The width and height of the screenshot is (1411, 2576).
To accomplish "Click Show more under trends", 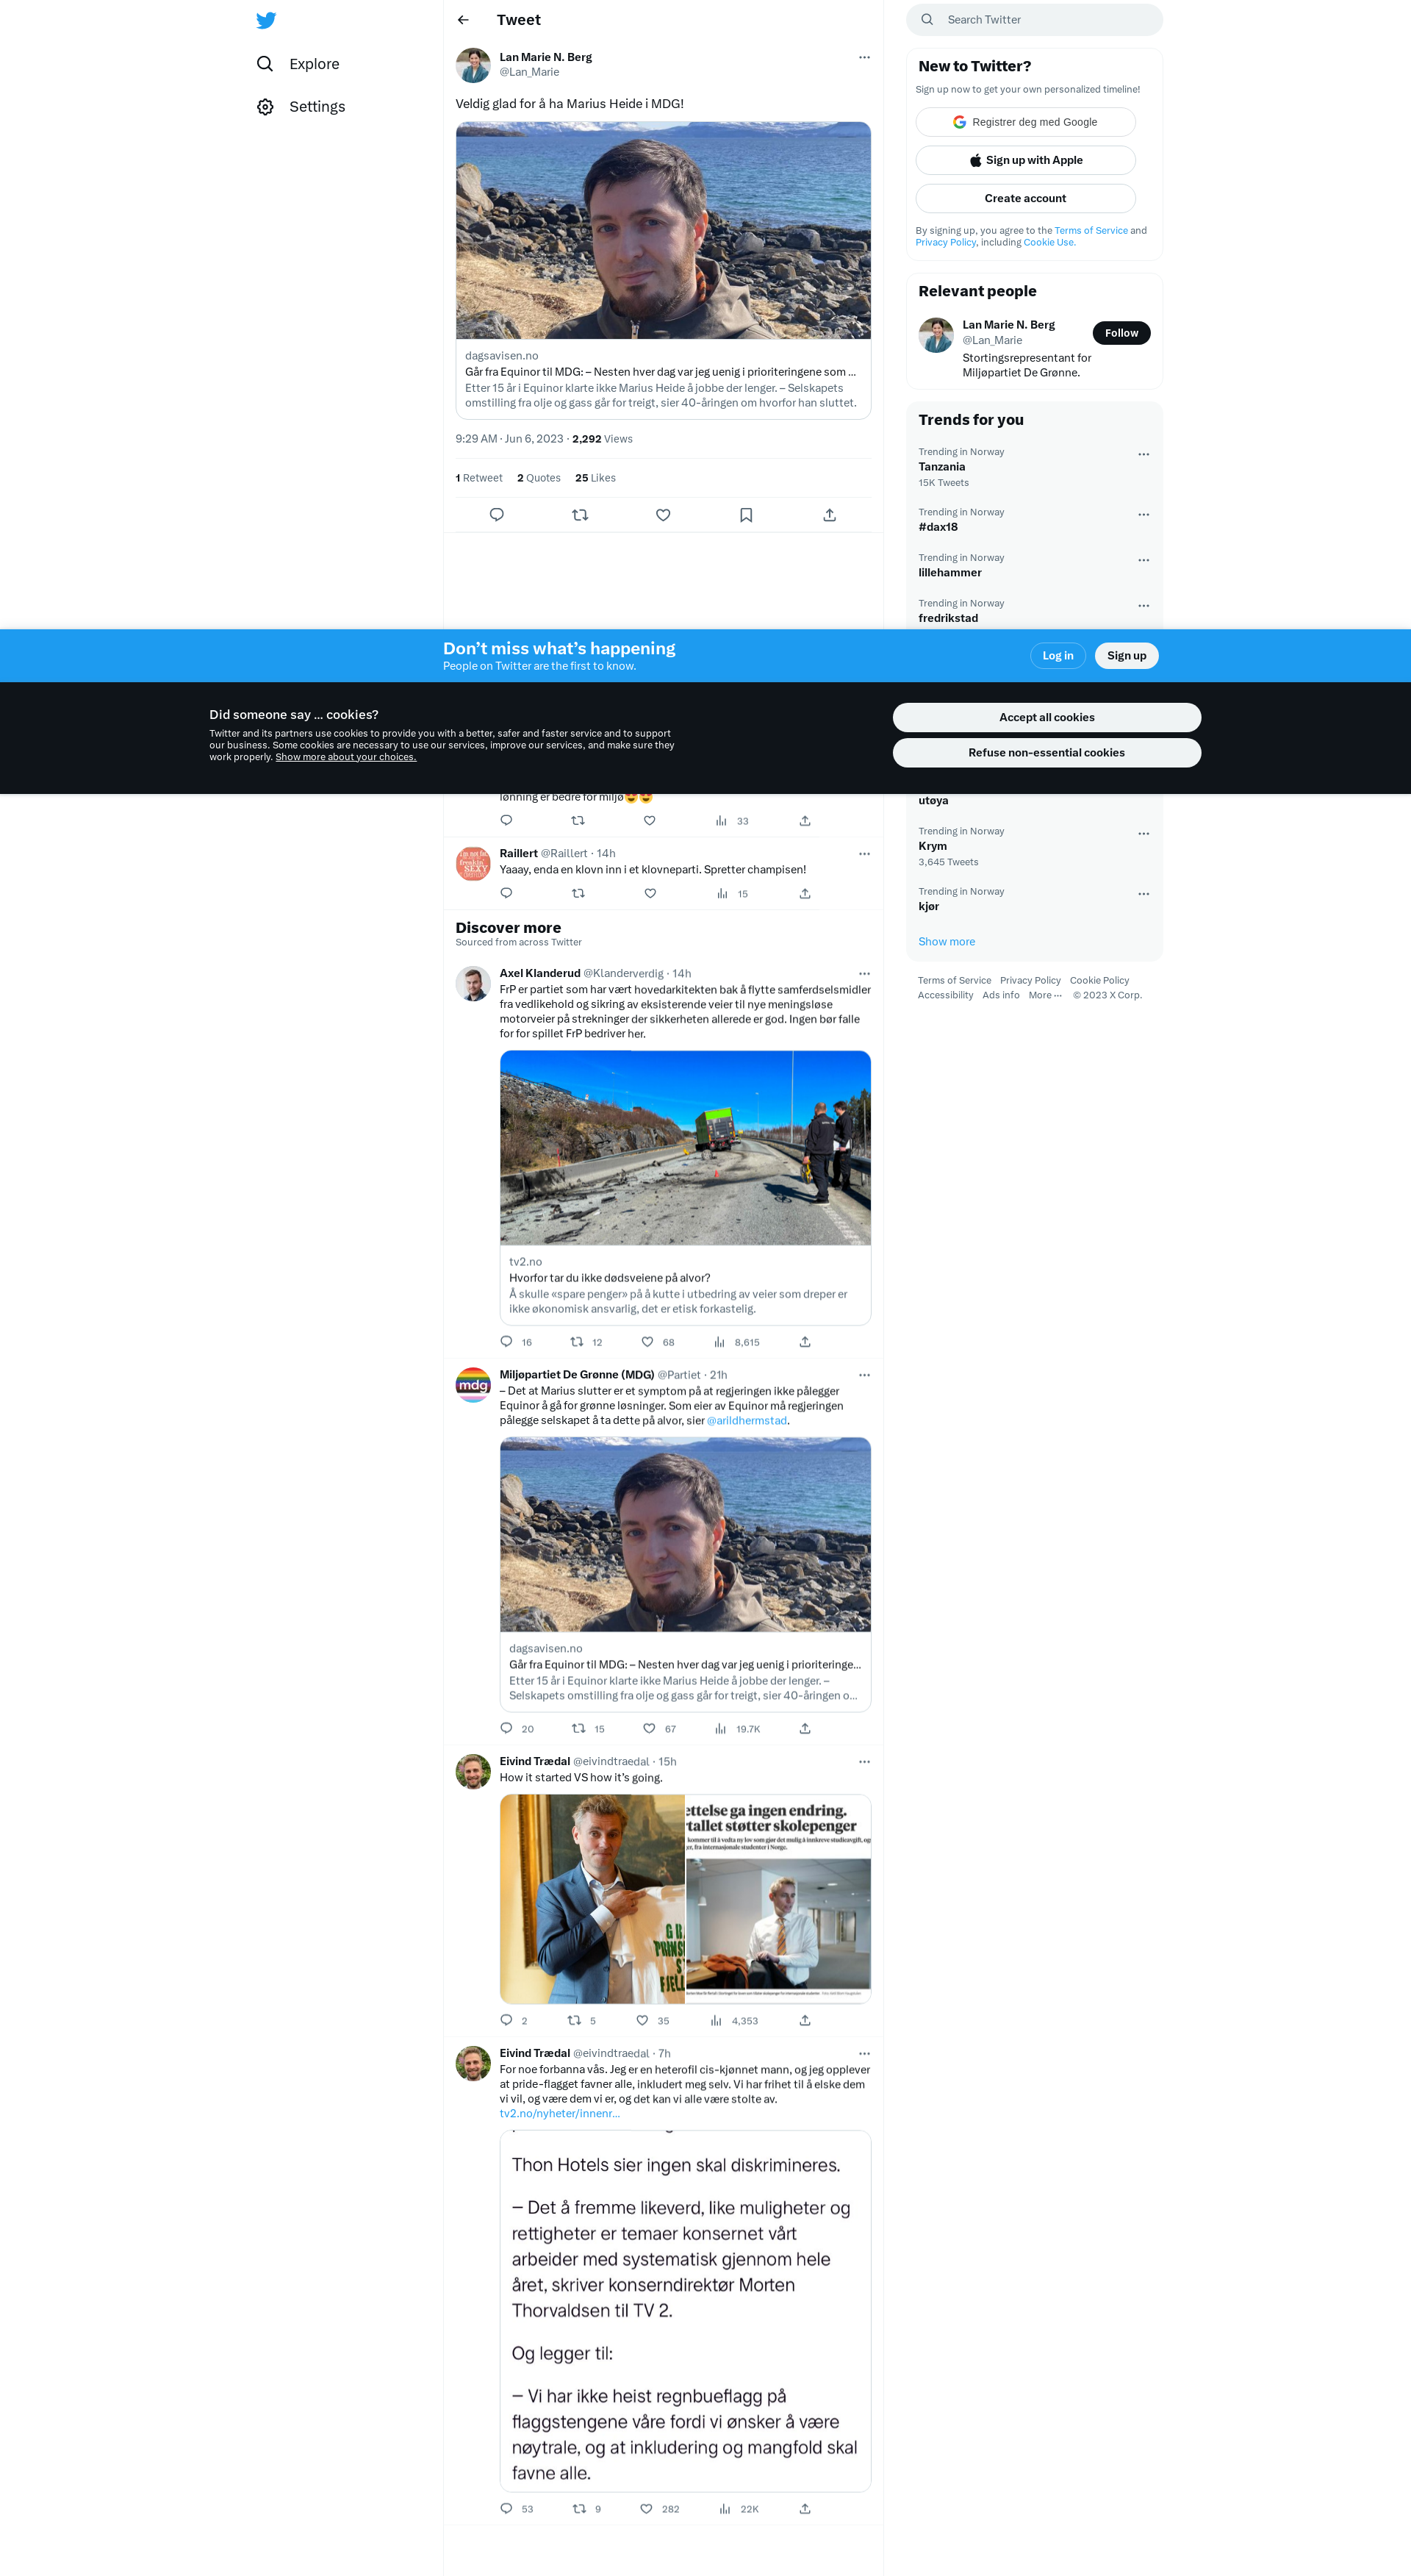I will coord(947,942).
